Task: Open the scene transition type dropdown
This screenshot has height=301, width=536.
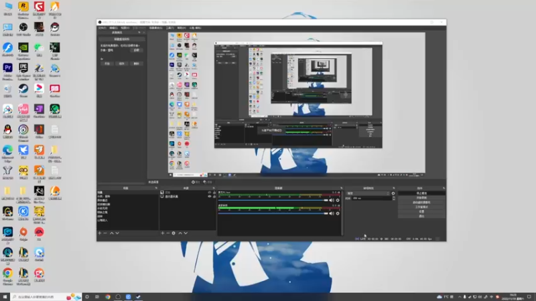Action: point(368,193)
